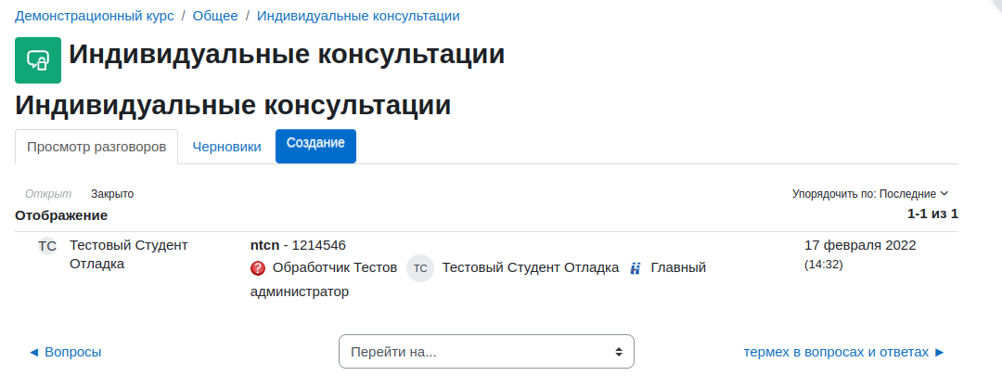Click the blue Главный администратор avatar icon
The image size is (1002, 389).
pyautogui.click(x=635, y=268)
